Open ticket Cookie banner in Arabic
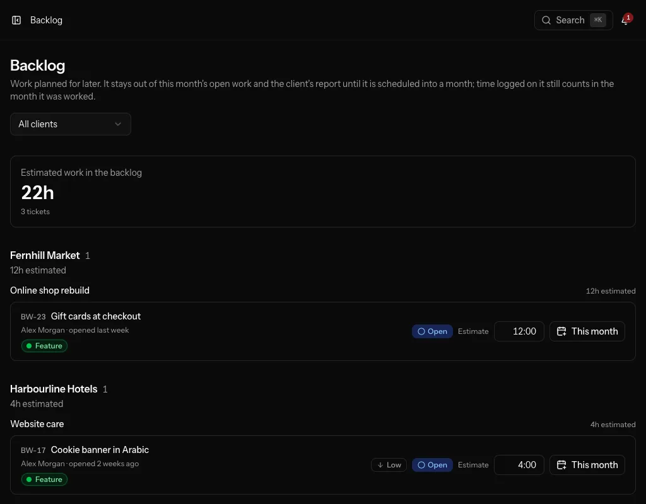The height and width of the screenshot is (504, 646). (x=100, y=450)
